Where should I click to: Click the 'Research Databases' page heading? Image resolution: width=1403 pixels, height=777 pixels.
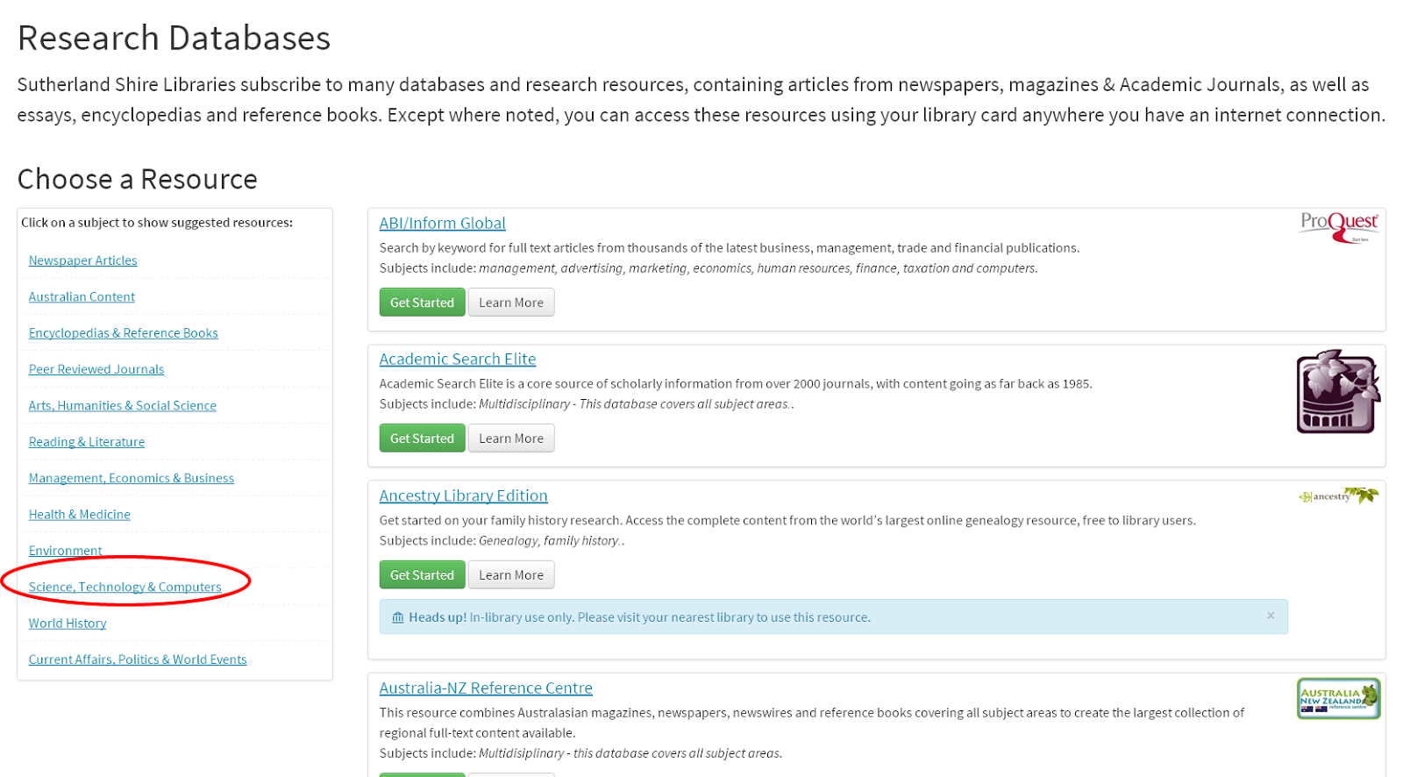174,38
